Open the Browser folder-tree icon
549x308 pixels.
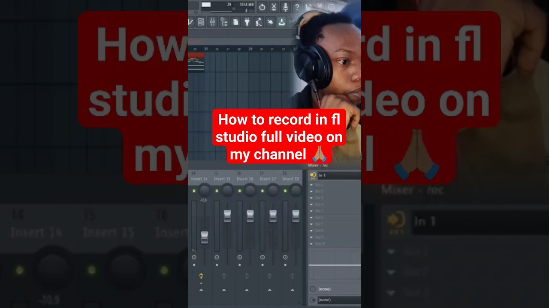(x=224, y=21)
